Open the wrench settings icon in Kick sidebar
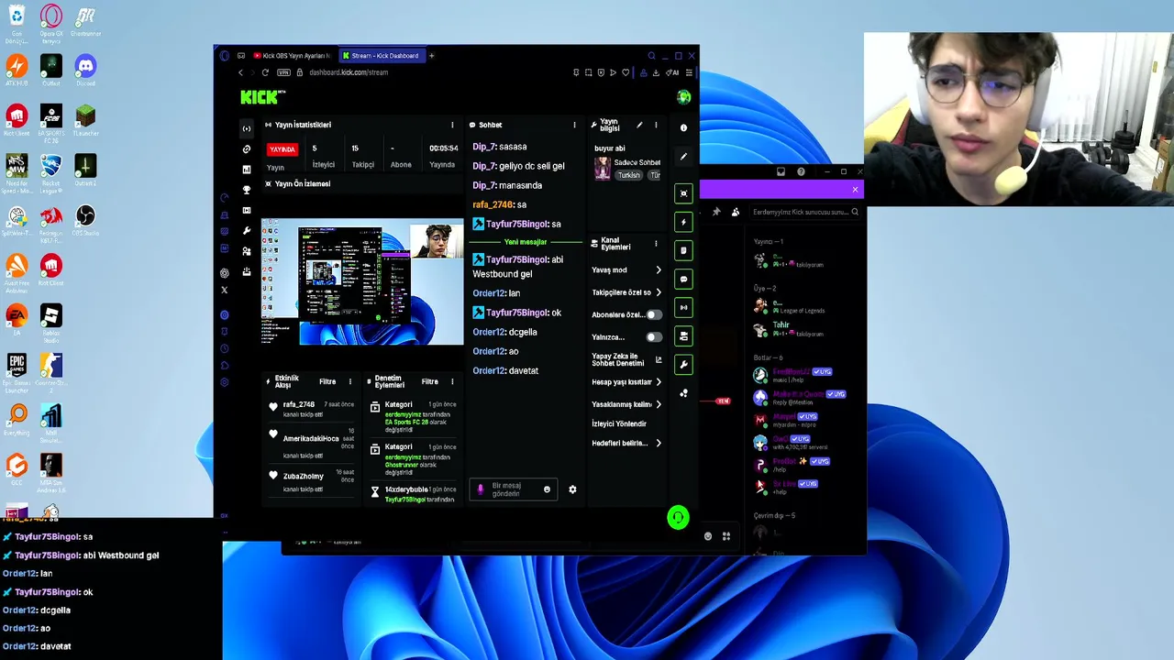Screen dimensions: 1174x660 (246, 231)
